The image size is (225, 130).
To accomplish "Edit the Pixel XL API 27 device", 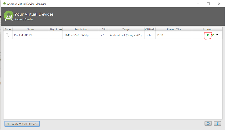I will [213, 35].
